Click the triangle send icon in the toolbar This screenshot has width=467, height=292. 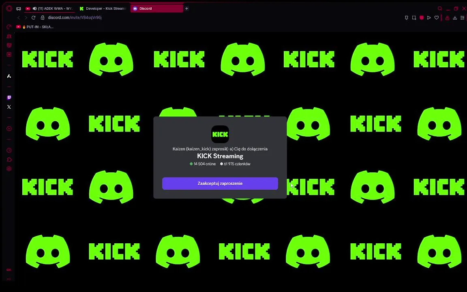point(429,17)
